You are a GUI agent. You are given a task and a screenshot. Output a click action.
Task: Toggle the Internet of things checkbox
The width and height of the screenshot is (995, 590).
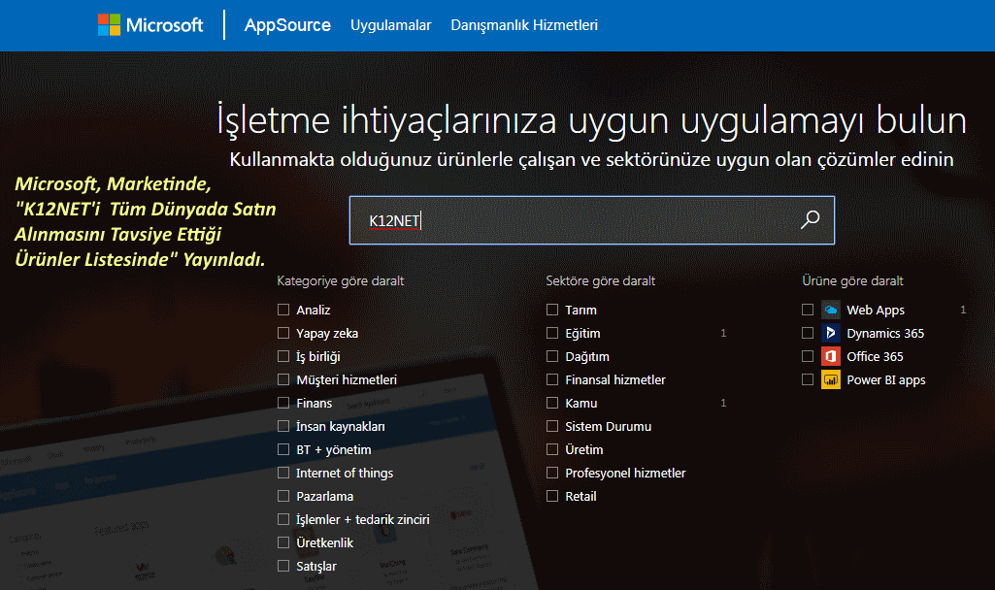click(x=283, y=474)
